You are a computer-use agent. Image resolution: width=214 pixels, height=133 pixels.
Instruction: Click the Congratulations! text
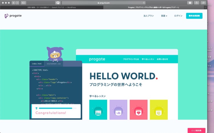coord(51,113)
